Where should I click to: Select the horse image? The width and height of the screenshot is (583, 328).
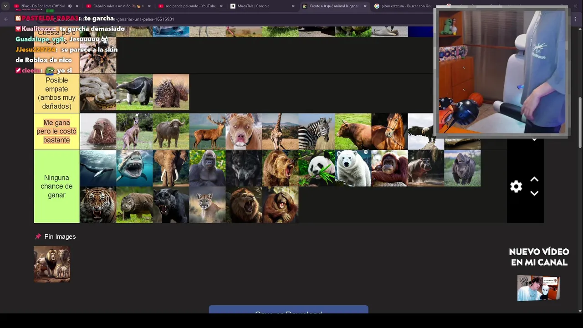[389, 131]
